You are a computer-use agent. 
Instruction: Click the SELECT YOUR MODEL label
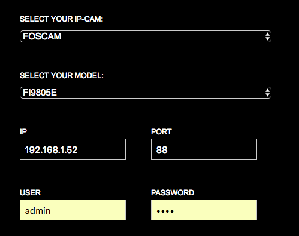click(62, 76)
